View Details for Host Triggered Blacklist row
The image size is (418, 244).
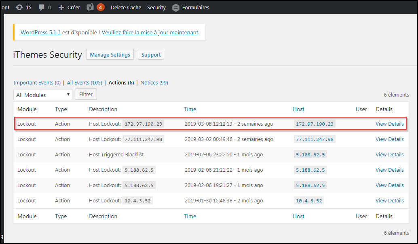(389, 154)
